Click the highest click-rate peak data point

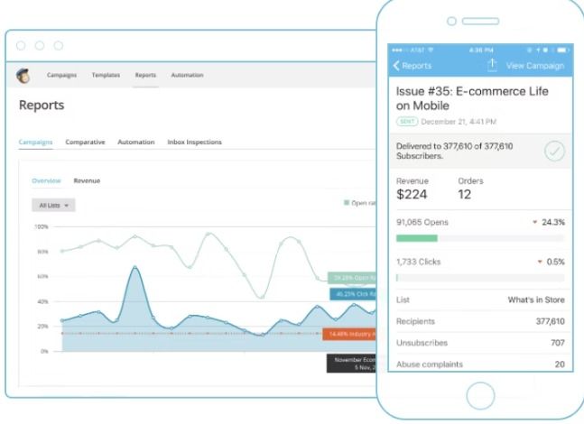click(x=135, y=267)
